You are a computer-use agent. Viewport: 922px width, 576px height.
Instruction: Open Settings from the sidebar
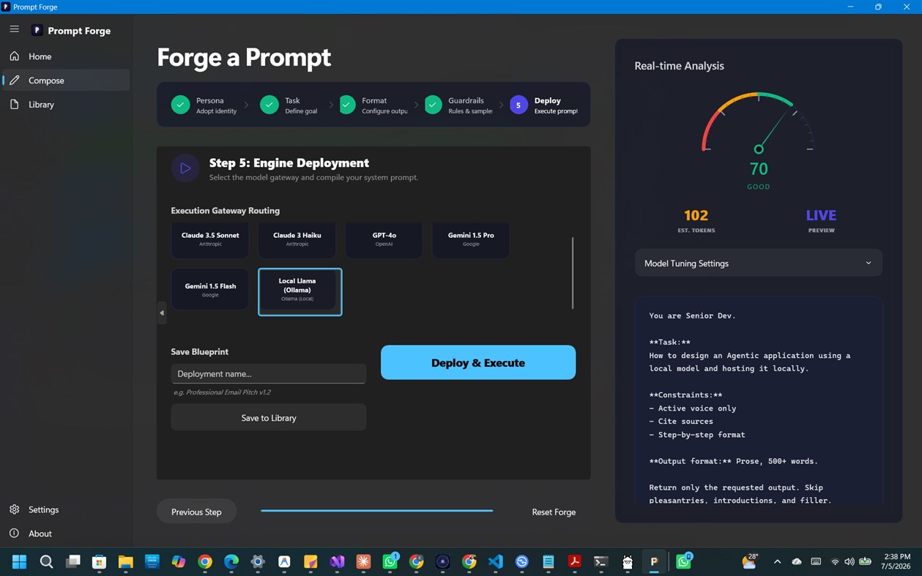pos(66,509)
